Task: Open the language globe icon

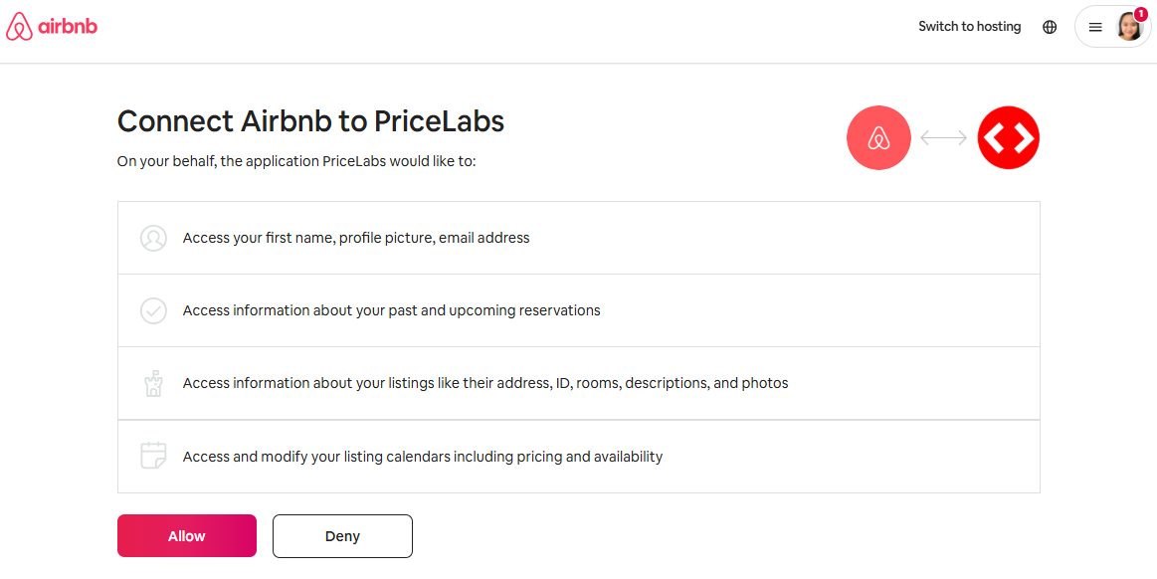Action: [1050, 27]
